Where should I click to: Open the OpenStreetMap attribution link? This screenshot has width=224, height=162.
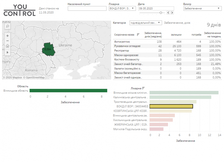click(34, 77)
